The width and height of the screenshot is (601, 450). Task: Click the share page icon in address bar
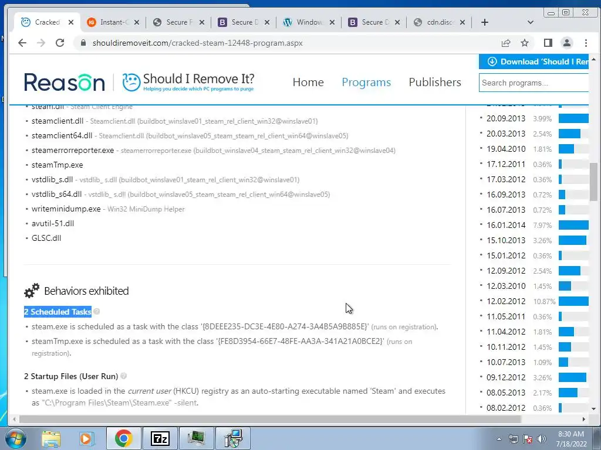pos(506,43)
